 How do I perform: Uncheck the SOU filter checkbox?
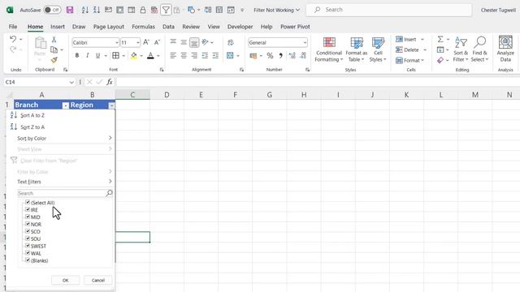click(28, 238)
